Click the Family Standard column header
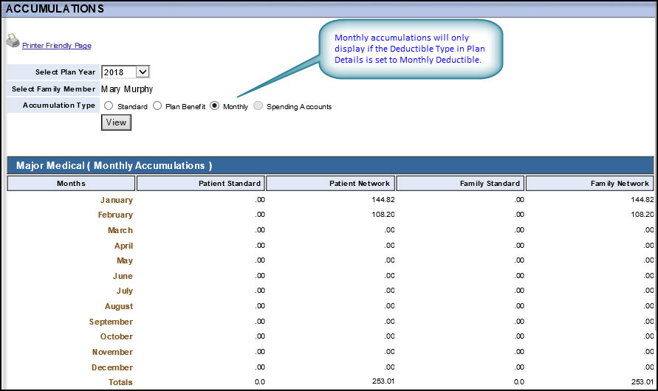 [x=460, y=183]
